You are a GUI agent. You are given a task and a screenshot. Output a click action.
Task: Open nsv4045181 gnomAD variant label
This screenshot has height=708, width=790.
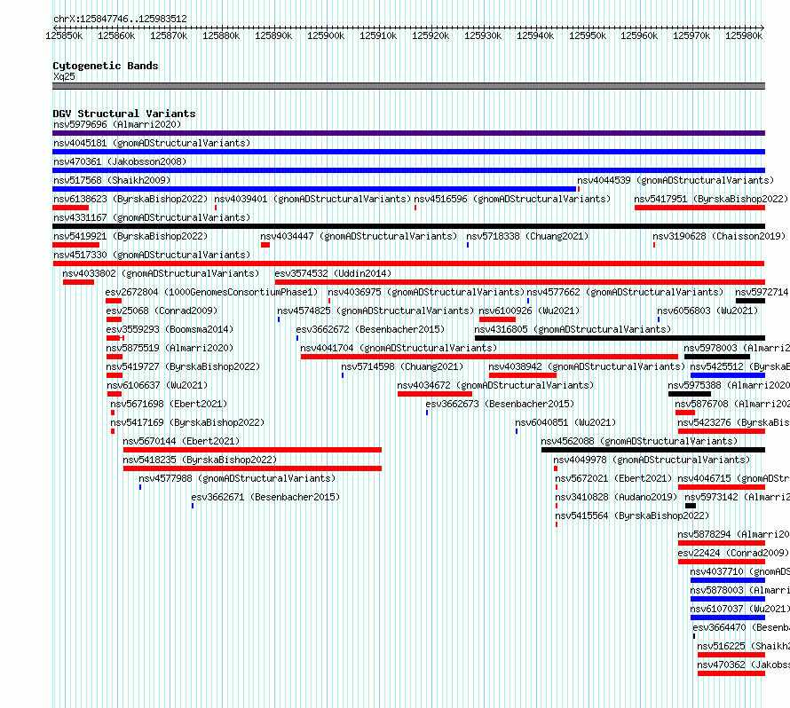tap(152, 143)
